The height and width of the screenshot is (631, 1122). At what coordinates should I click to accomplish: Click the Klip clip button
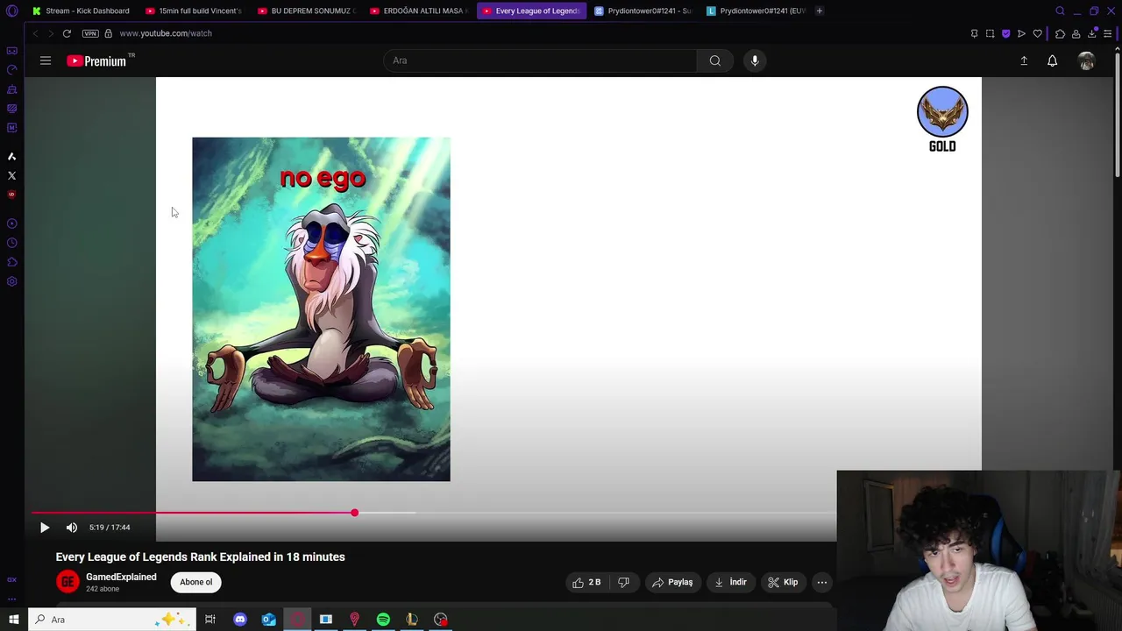pyautogui.click(x=783, y=582)
